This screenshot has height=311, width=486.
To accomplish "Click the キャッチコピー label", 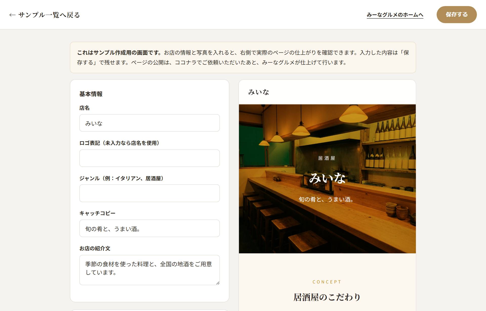I will point(97,213).
